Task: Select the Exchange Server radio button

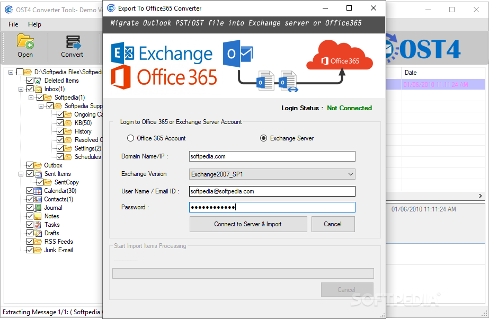Action: 263,138
